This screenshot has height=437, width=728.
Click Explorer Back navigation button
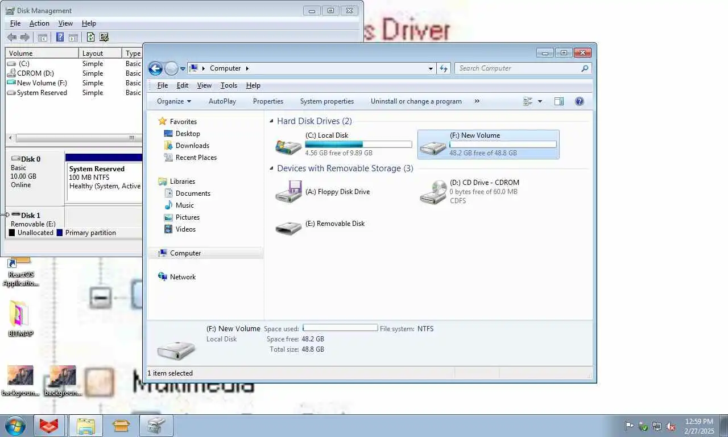(x=155, y=68)
